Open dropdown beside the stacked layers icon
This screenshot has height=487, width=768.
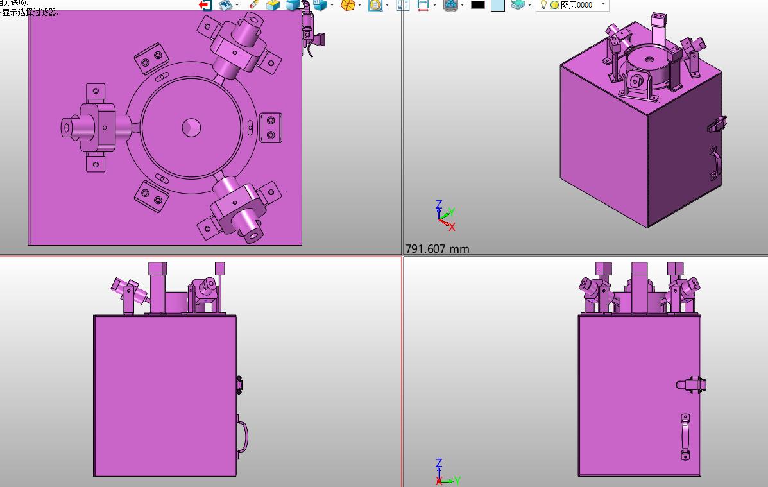click(x=529, y=5)
